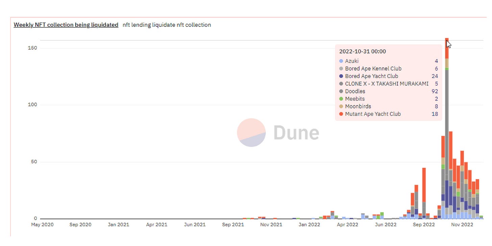Click the x-axis label Jun 2022

pos(386,224)
